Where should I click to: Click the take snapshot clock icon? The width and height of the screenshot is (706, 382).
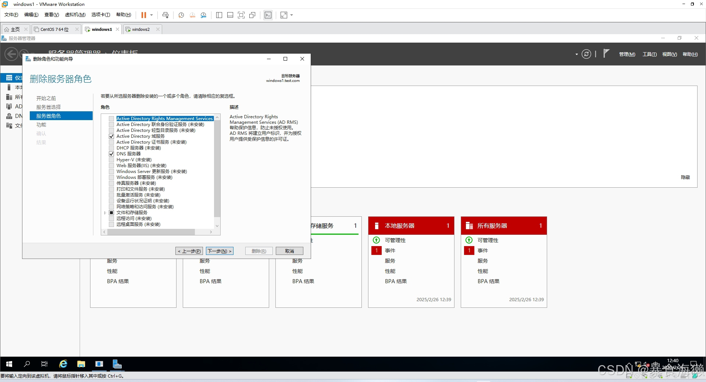coord(181,15)
